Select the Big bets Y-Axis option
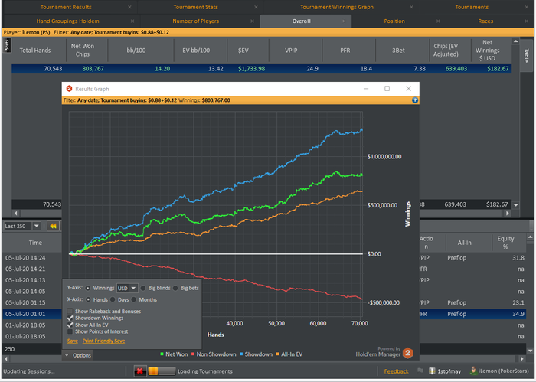This screenshot has height=382, width=536. tap(175, 288)
